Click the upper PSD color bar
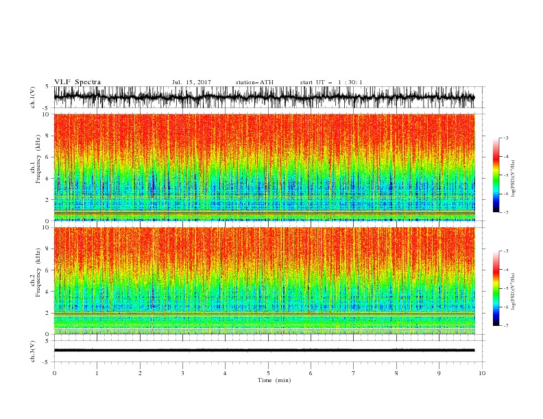Image resolution: width=543 pixels, height=419 pixels. click(496, 175)
